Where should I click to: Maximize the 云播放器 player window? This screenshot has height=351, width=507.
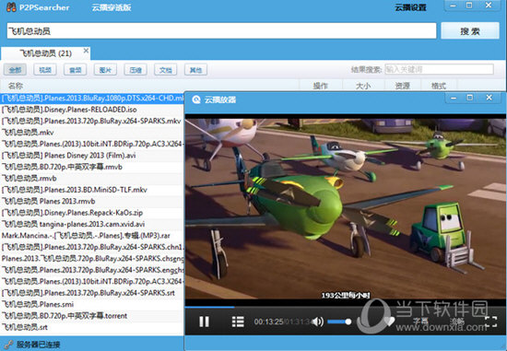pos(470,98)
